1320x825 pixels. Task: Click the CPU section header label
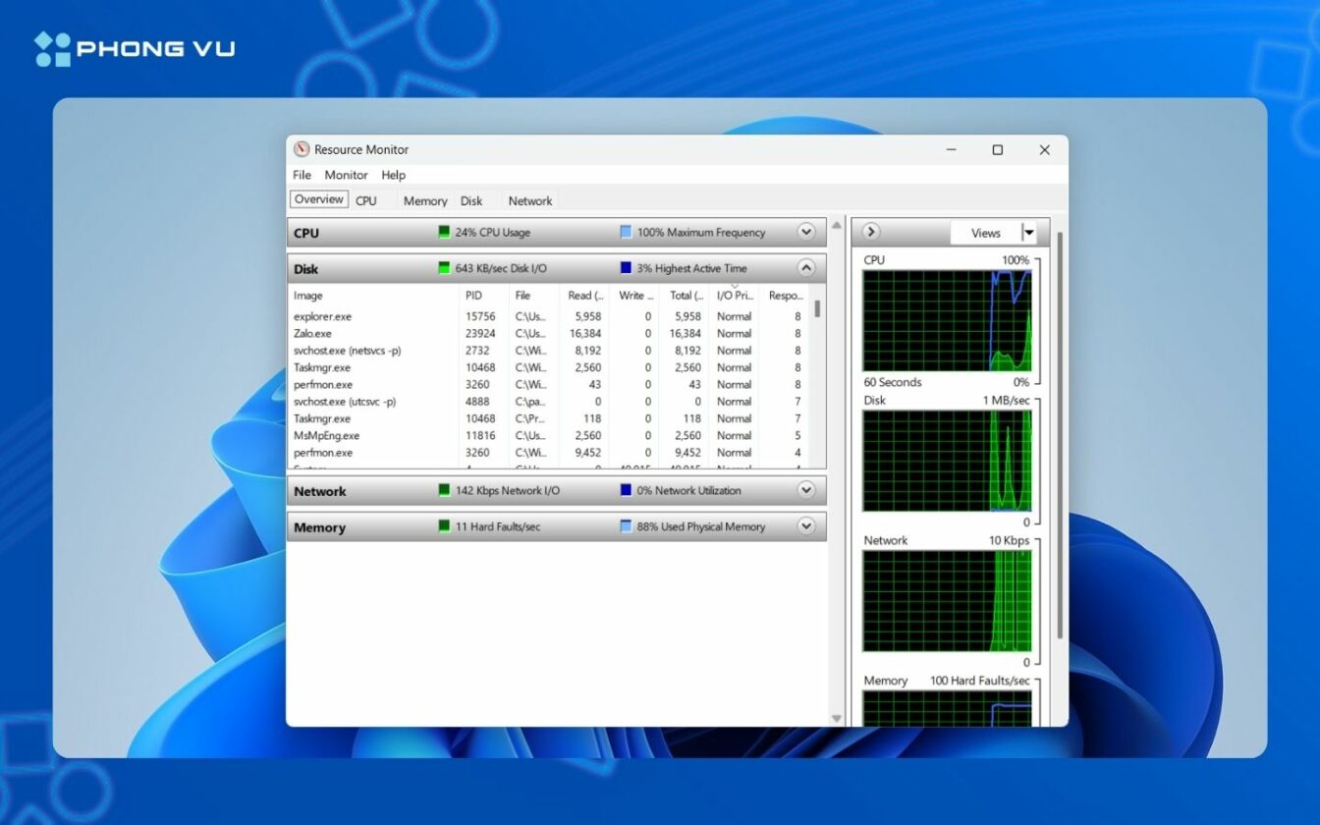point(306,234)
